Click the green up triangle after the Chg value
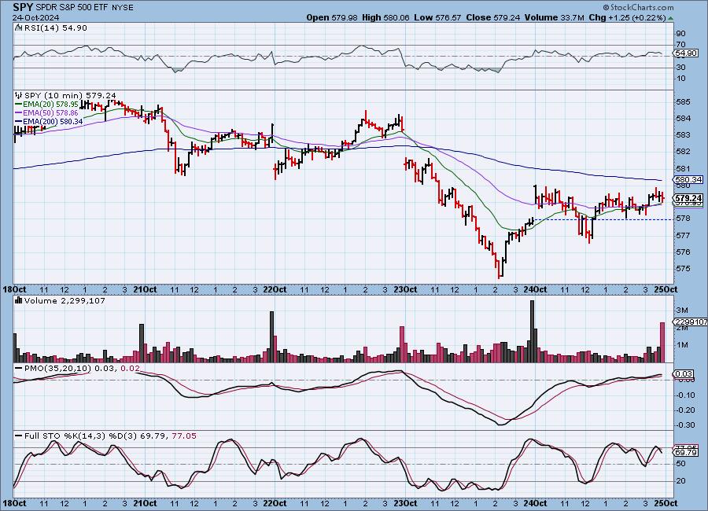The height and width of the screenshot is (511, 708). [x=670, y=18]
